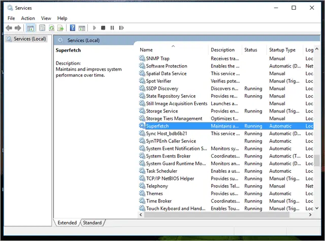Click the Refresh toolbar icon
The height and width of the screenshot is (241, 325).
[x=51, y=28]
